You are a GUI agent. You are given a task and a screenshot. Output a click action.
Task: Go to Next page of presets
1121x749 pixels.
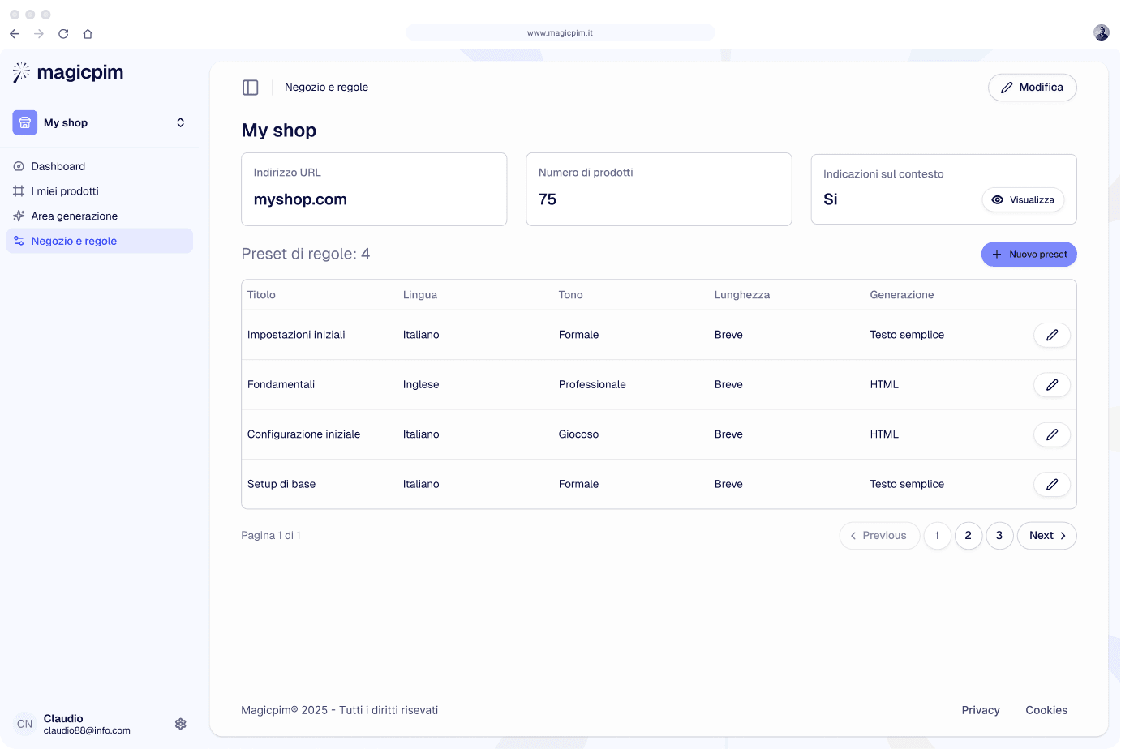(x=1046, y=536)
